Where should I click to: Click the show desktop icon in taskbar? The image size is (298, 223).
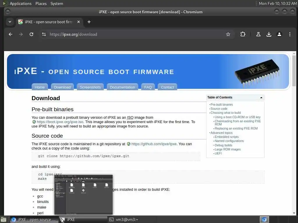pos(3,220)
